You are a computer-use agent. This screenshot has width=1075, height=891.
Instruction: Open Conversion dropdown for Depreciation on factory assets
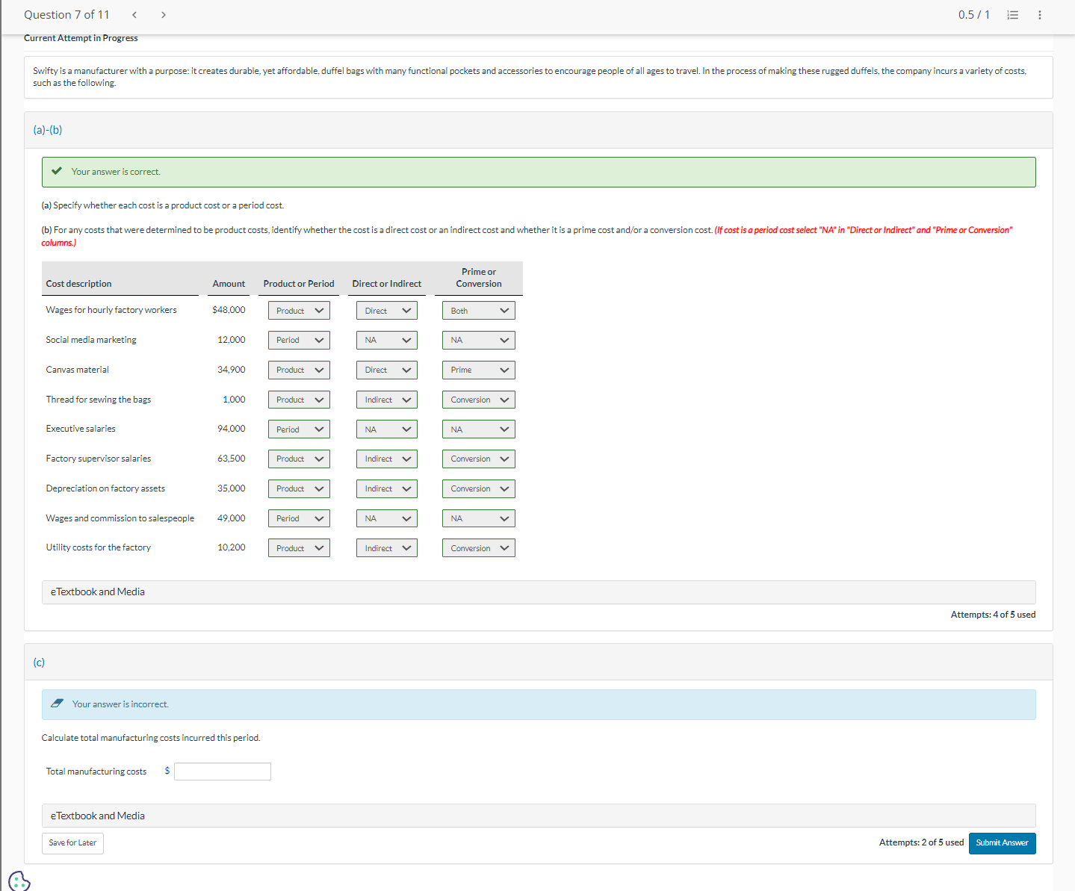click(479, 488)
